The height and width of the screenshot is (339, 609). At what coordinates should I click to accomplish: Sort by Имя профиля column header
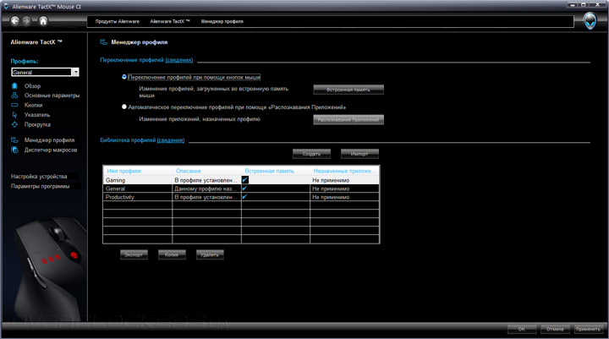(x=138, y=171)
